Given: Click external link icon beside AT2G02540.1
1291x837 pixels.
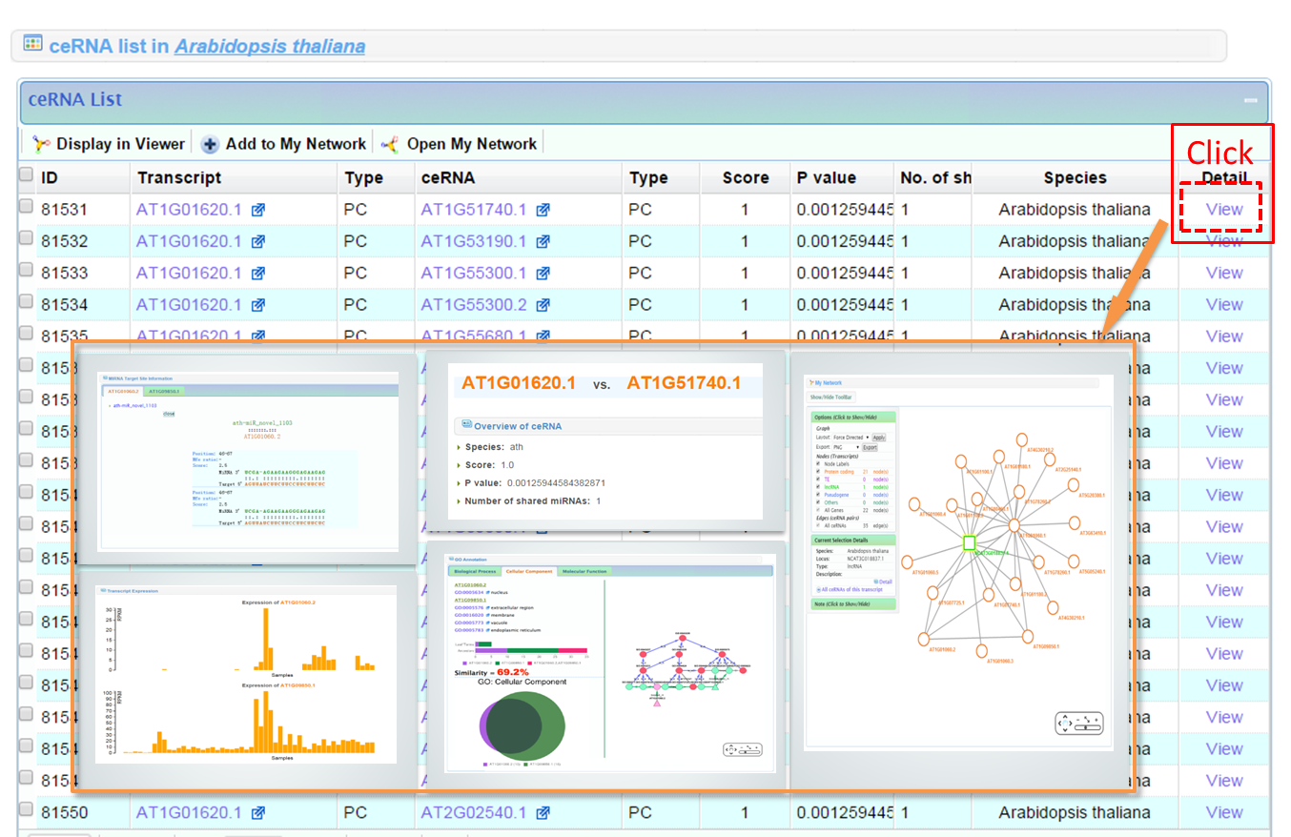Looking at the screenshot, I should tap(543, 813).
